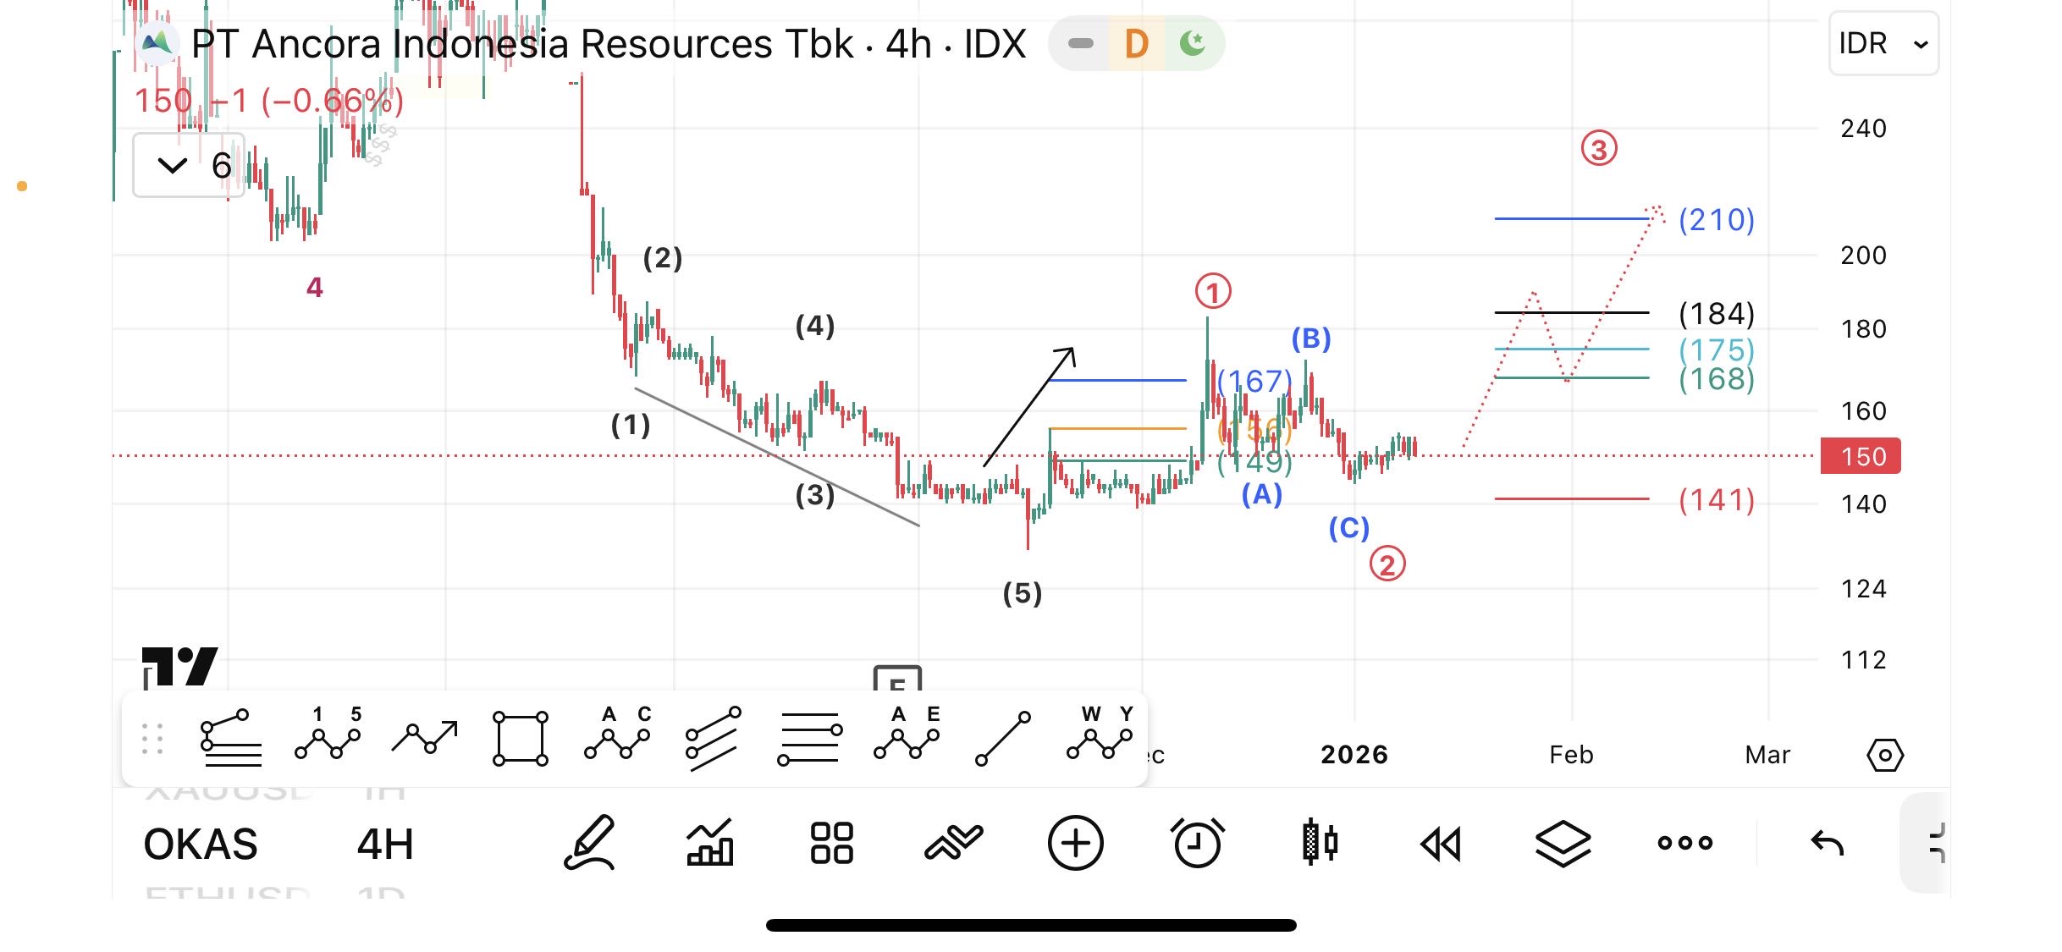Screen dimensions: 2062x952
Task: Toggle the D delayed data badge
Action: pos(1136,43)
